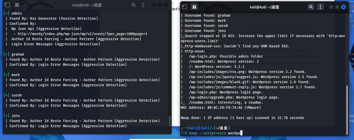Click the right terminal's scrollbar thumb
This screenshot has width=354, height=140.
pos(347,110)
